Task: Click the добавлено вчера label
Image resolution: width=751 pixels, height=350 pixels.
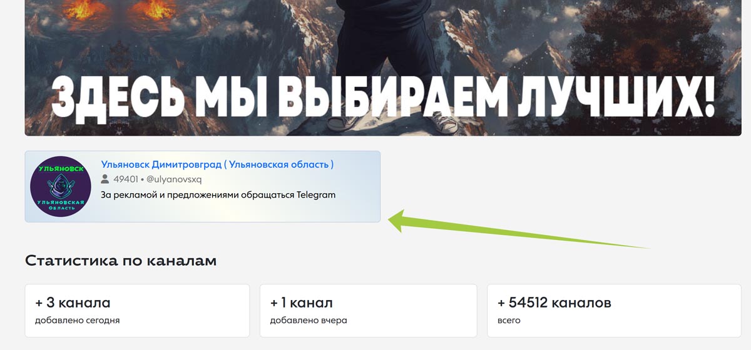Action: coord(309,321)
